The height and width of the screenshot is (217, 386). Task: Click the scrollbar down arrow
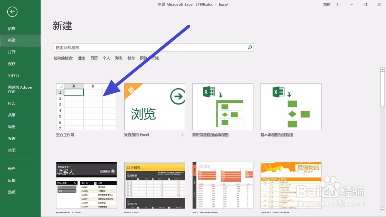[382, 210]
